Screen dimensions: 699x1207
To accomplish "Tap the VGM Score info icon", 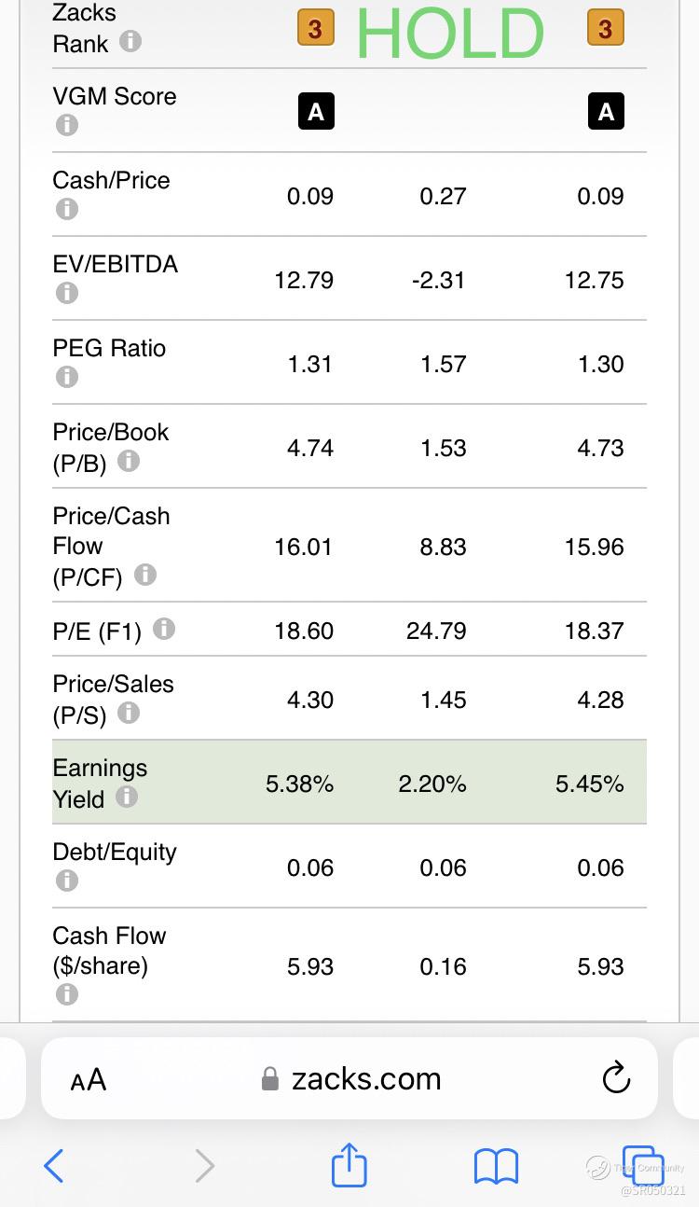I will point(66,125).
